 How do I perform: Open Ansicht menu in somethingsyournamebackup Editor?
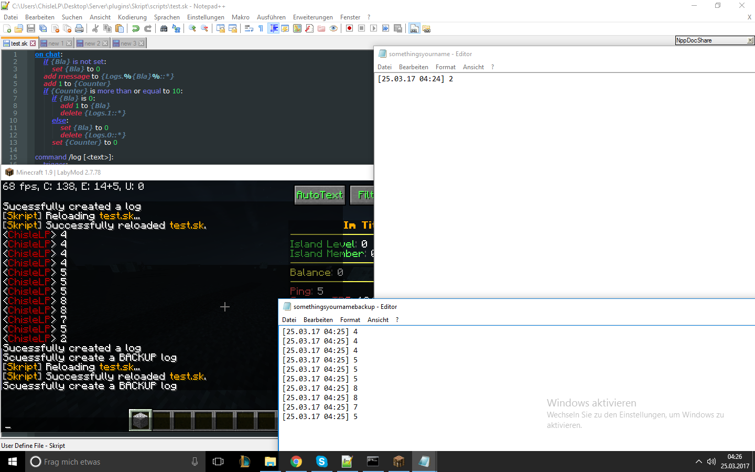tap(378, 320)
